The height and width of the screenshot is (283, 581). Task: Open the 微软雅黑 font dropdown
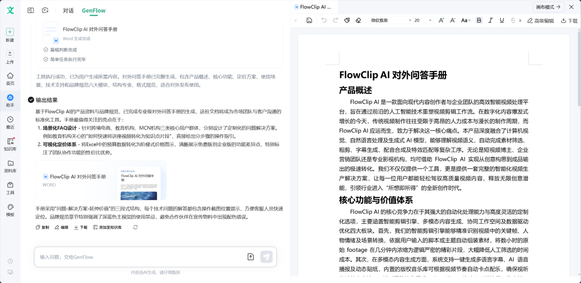click(x=391, y=20)
